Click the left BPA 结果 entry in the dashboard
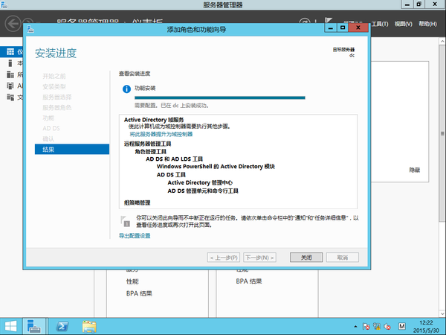 point(139,293)
